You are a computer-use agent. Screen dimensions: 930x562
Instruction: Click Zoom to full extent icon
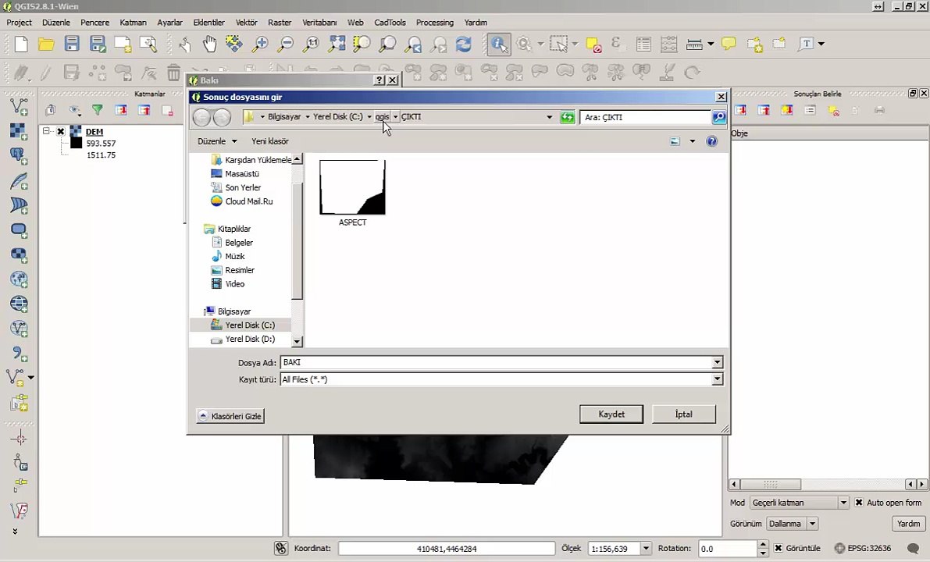point(337,44)
